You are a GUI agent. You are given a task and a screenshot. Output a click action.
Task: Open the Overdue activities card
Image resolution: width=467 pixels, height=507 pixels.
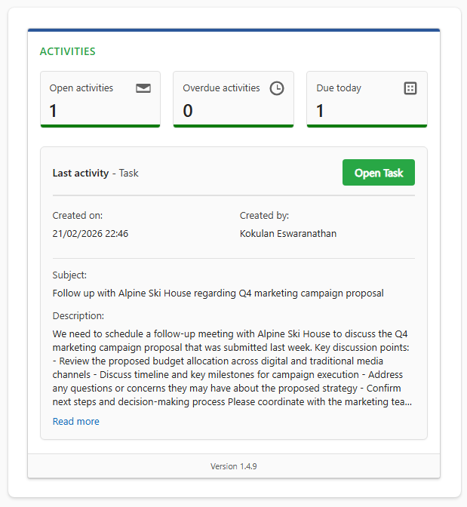(x=233, y=99)
